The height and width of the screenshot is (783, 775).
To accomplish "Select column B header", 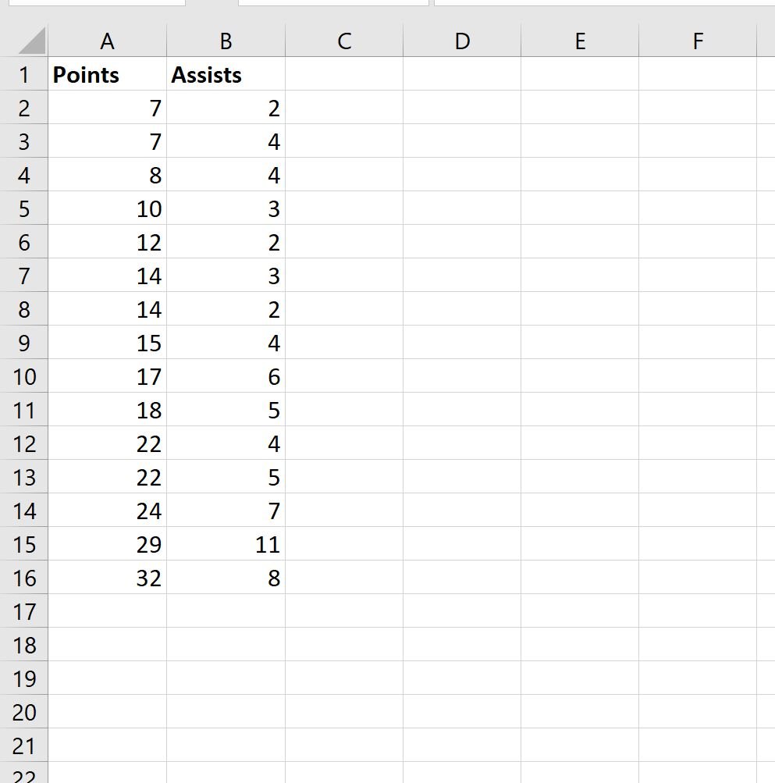I will pos(226,41).
